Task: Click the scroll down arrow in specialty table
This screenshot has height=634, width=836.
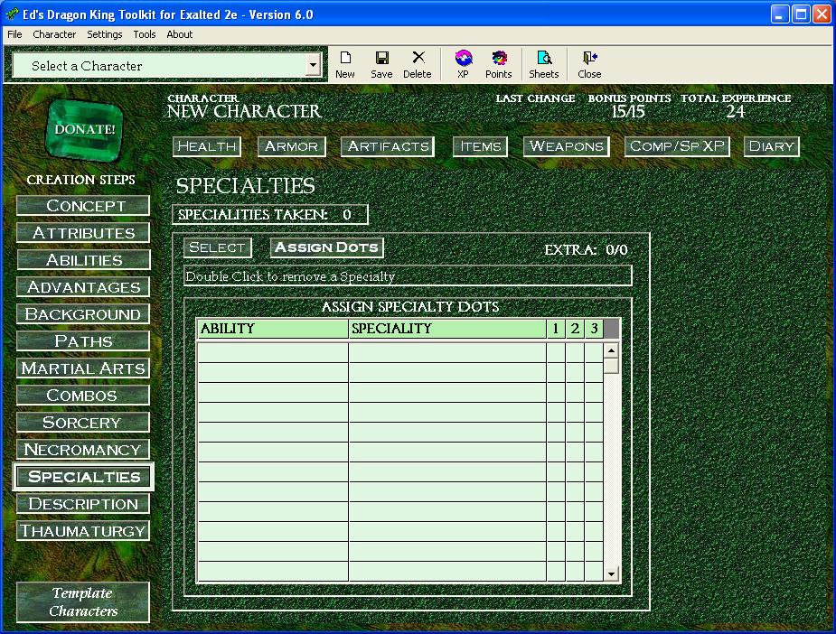Action: [x=611, y=573]
